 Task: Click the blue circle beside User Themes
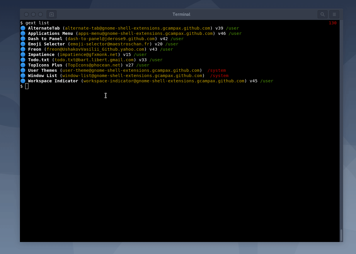23,71
